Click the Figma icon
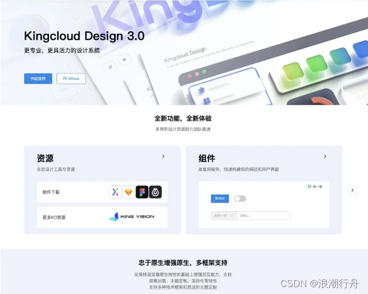Viewport: 368px width, 294px height. (x=142, y=192)
